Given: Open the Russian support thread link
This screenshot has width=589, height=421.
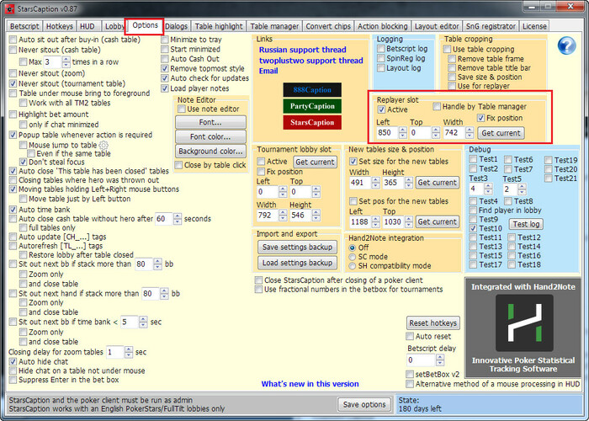Looking at the screenshot, I should 302,50.
